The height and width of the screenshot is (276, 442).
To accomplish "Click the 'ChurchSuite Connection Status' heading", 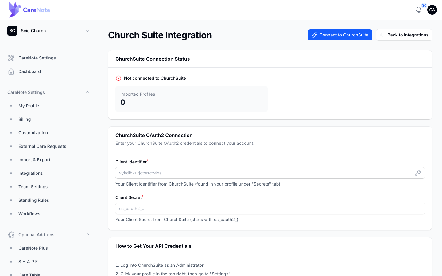I will 153,59.
